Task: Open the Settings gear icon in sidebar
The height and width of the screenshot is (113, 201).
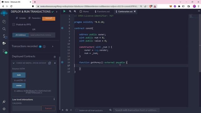Action: (x=4, y=109)
